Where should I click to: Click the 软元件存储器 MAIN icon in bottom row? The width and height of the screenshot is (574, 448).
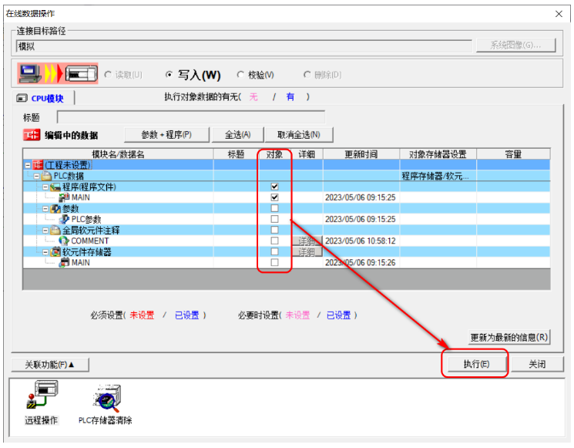click(x=64, y=262)
